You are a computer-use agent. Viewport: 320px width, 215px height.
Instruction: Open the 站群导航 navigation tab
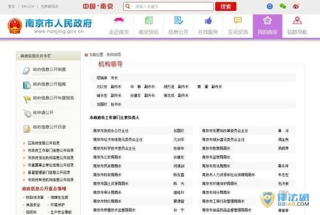[x=297, y=26]
